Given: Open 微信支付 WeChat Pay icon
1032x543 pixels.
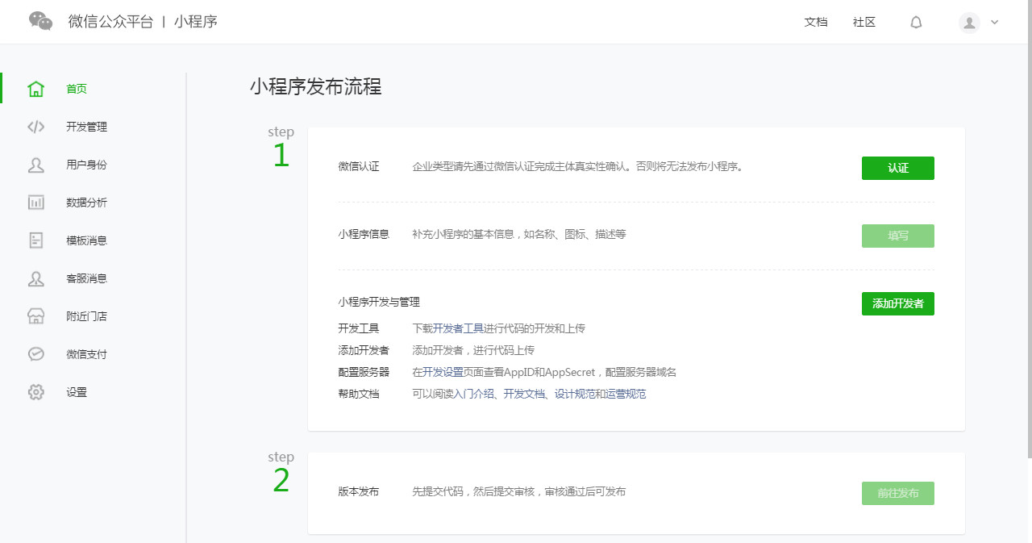Looking at the screenshot, I should (x=35, y=354).
